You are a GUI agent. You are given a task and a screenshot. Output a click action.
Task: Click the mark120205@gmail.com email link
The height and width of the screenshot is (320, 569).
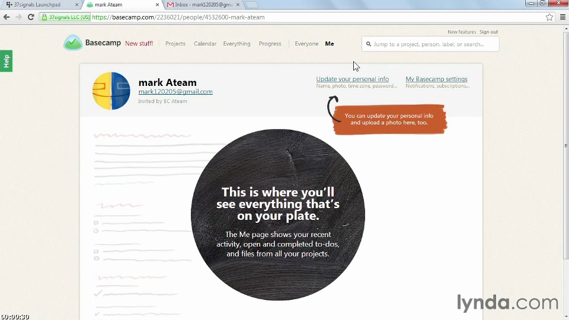pos(175,91)
